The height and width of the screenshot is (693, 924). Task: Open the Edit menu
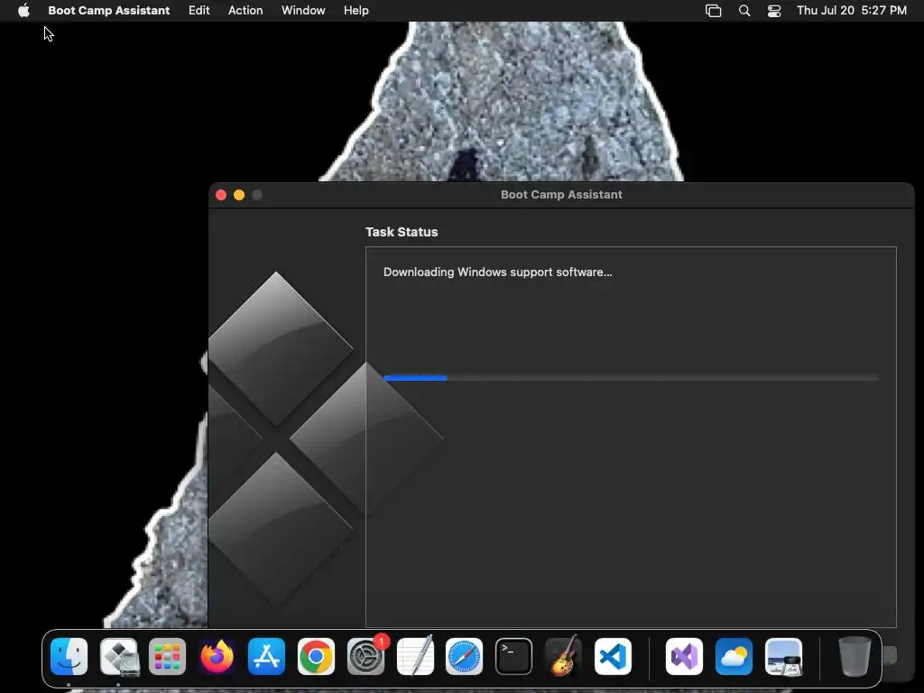pyautogui.click(x=199, y=11)
